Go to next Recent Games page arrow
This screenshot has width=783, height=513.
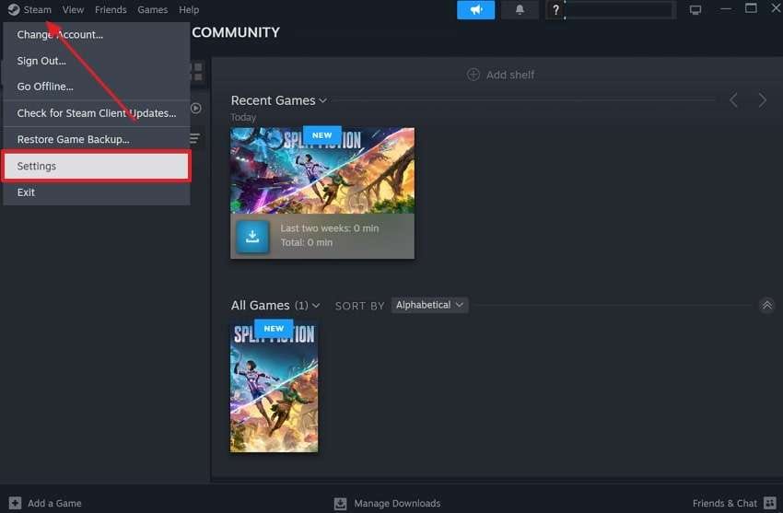[x=762, y=100]
